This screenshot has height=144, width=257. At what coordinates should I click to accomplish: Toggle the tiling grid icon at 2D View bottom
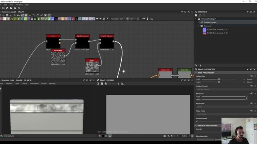[x=165, y=136]
